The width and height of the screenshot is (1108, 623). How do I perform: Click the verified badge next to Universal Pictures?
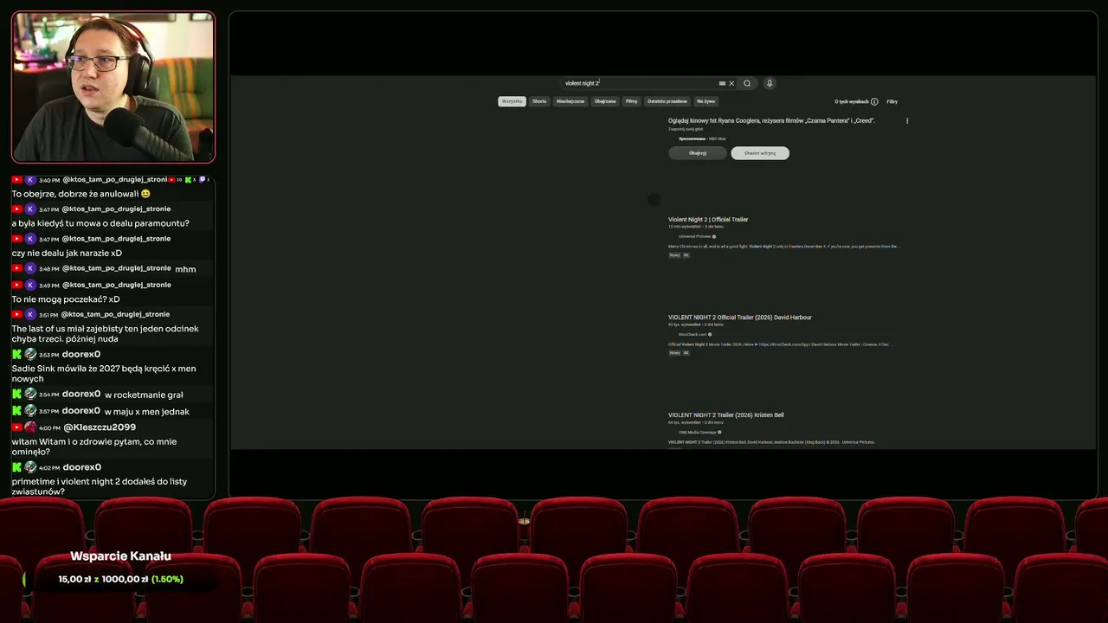click(714, 236)
